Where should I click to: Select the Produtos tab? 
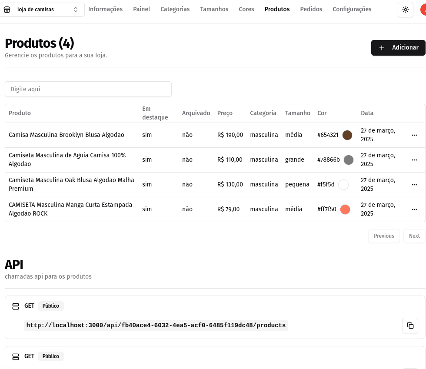pyautogui.click(x=277, y=9)
